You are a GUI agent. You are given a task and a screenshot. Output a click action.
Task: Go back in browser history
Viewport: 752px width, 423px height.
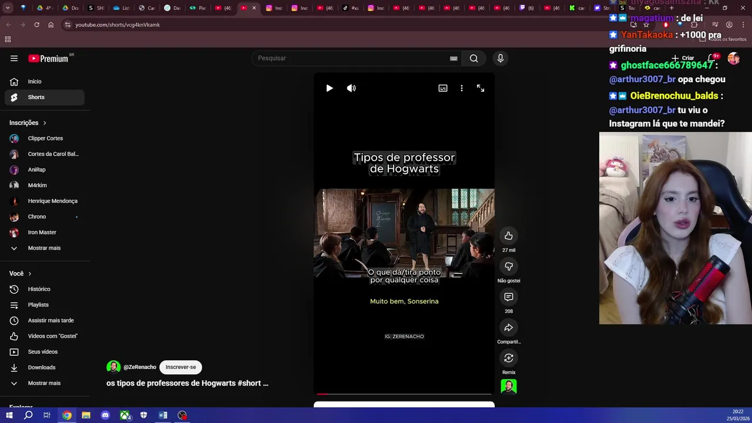[x=8, y=25]
